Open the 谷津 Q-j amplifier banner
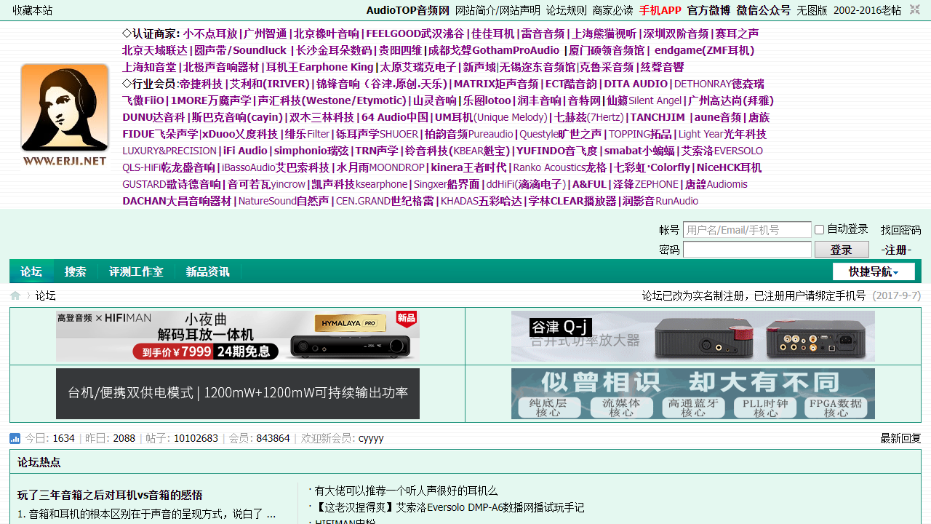Image resolution: width=931 pixels, height=524 pixels. [x=693, y=336]
